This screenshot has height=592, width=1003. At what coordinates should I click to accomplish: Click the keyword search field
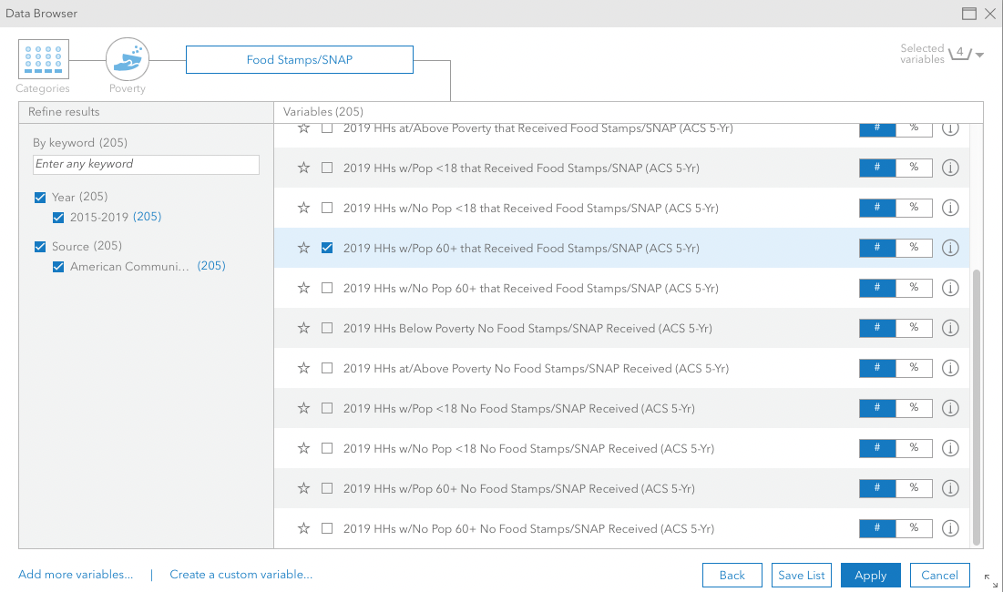(x=146, y=164)
